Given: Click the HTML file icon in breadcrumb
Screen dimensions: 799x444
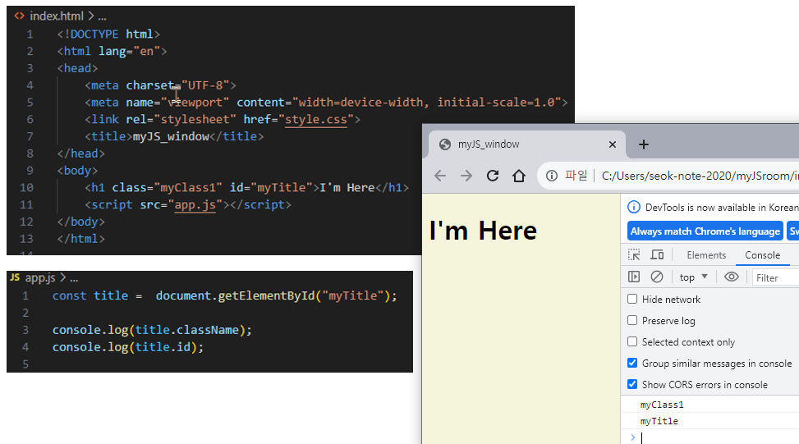Looking at the screenshot, I should (x=20, y=16).
